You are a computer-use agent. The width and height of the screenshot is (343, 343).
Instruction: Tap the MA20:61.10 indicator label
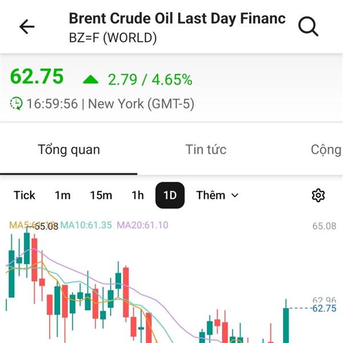pos(143,225)
